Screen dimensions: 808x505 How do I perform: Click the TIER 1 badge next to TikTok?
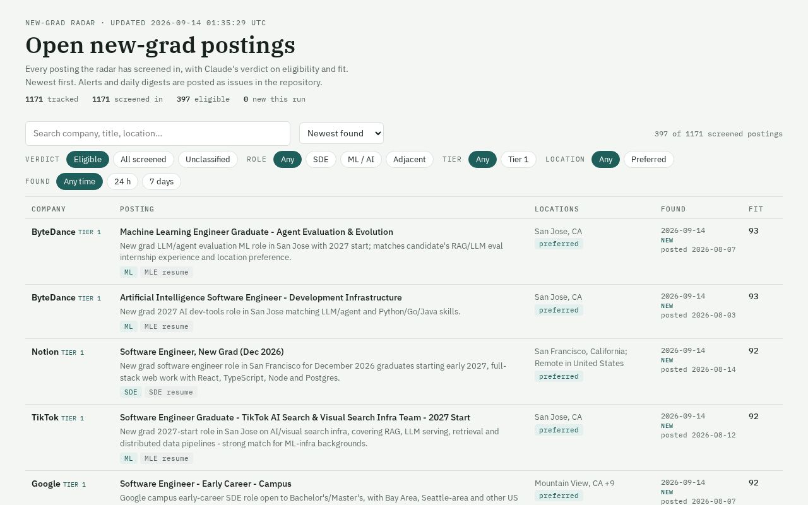coord(73,418)
